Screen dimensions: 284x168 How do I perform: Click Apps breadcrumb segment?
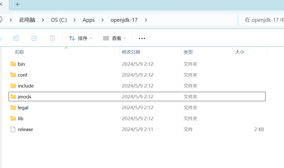click(x=88, y=20)
